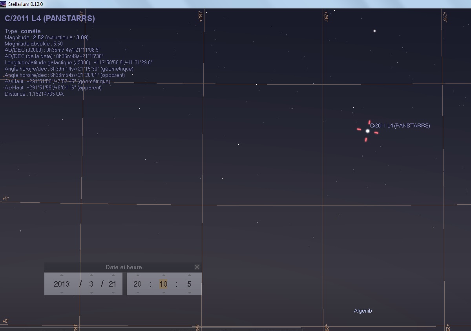Increment the minutes value 10
Screen dimensions: 471x331
pos(163,275)
